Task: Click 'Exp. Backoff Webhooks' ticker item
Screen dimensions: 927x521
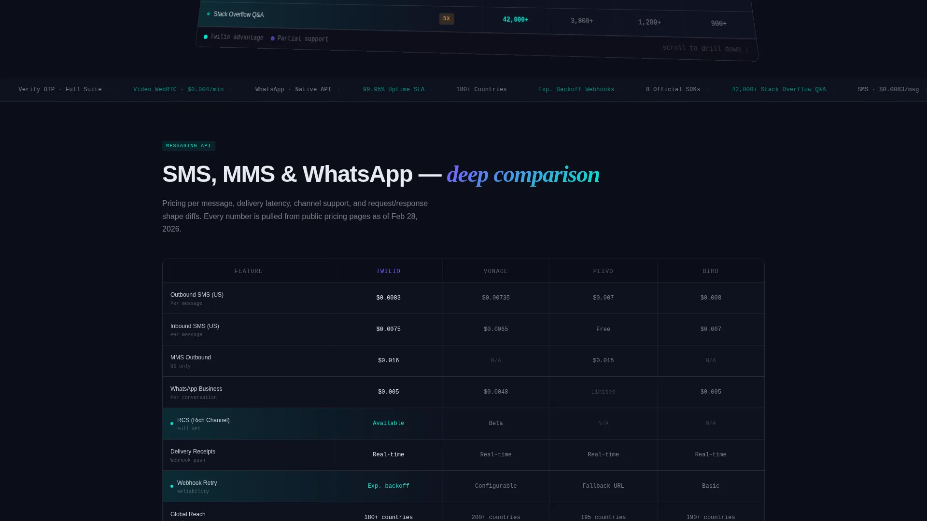Action: click(x=576, y=89)
